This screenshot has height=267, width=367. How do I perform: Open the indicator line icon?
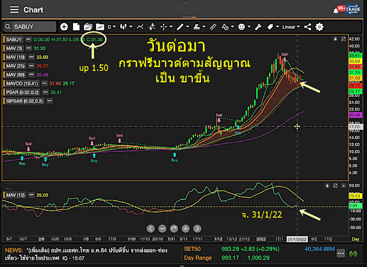pyautogui.click(x=140, y=27)
